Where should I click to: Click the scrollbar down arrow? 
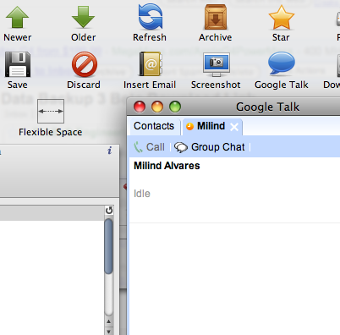coord(109,331)
